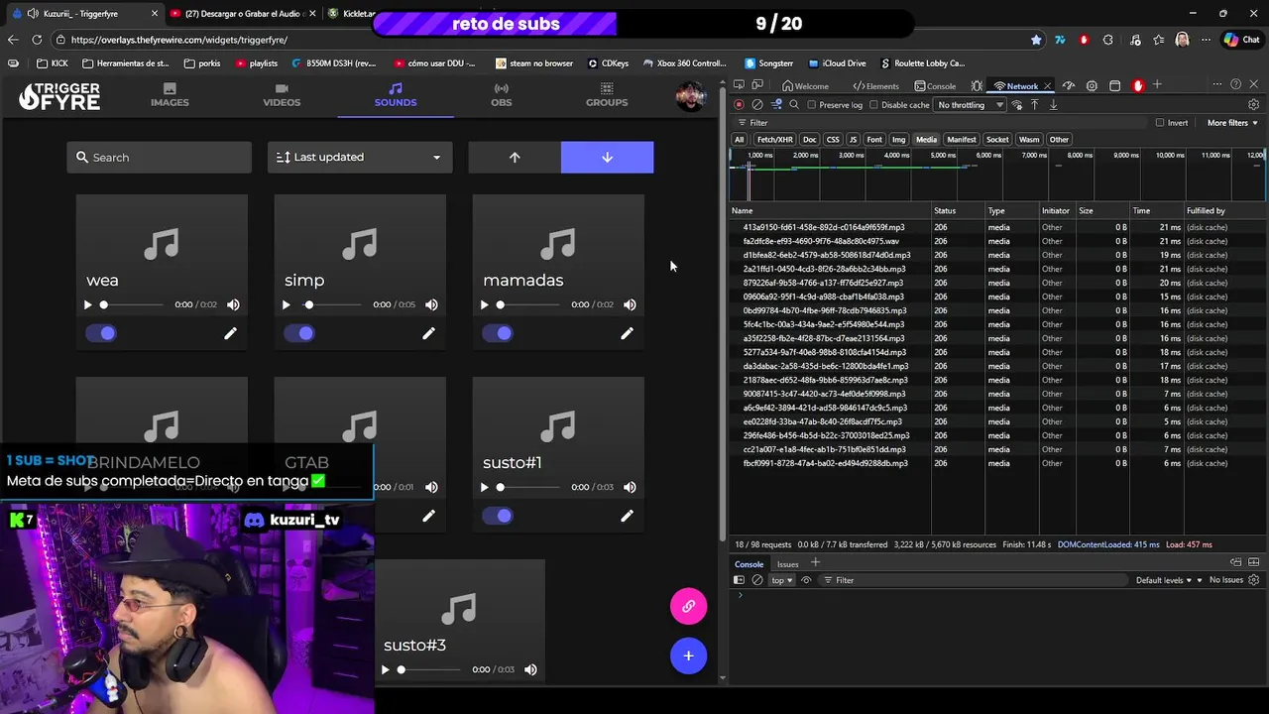
Task: Sort sounds descending with down arrow
Action: tap(608, 158)
